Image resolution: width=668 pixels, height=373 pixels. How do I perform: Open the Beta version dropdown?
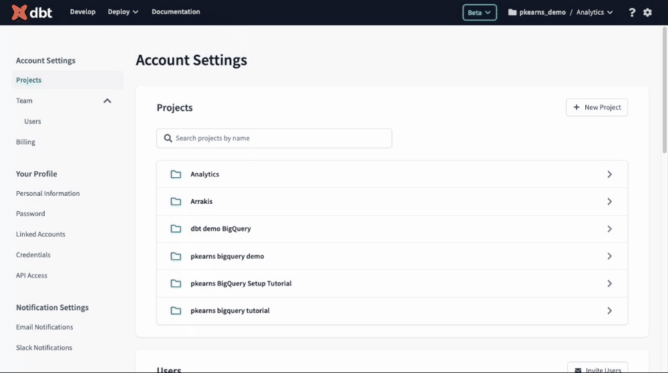click(x=479, y=12)
